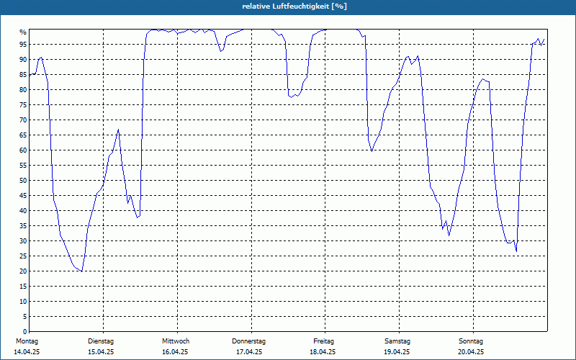576x360 pixels.
Task: Click the y-axis value 10
Action: (x=23, y=302)
